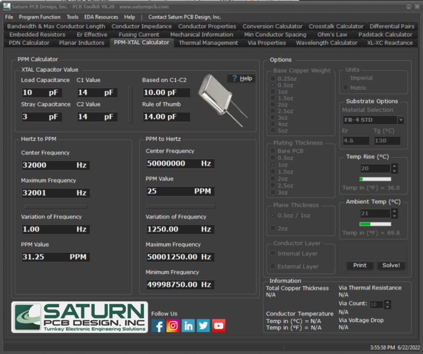This screenshot has height=354, width=423.
Task: Open the Program Function menu
Action: [40, 17]
